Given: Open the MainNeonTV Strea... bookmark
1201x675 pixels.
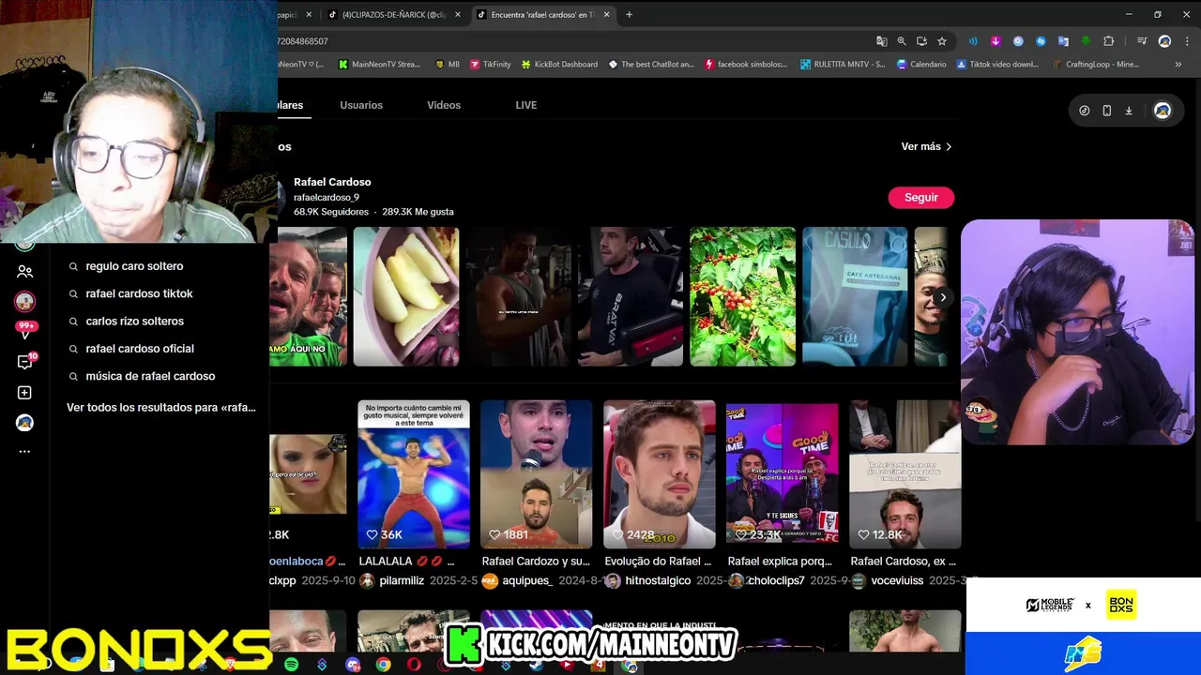Looking at the screenshot, I should coord(379,65).
